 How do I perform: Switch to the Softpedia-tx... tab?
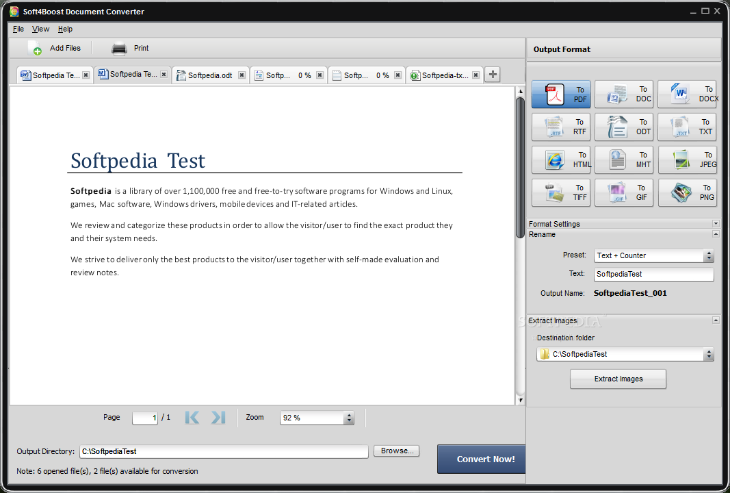click(x=445, y=75)
